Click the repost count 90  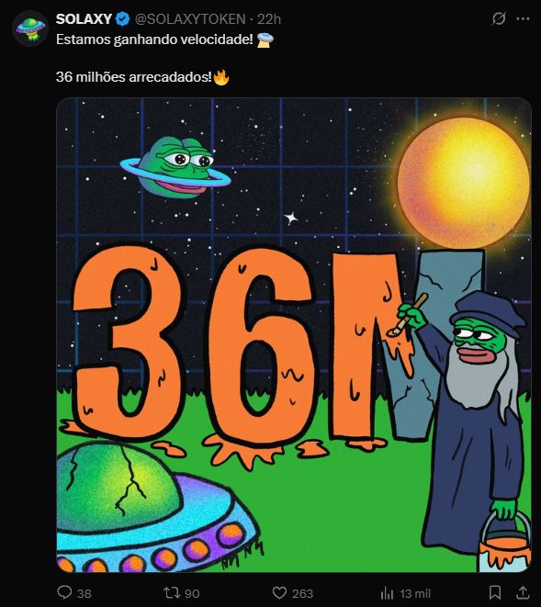tap(192, 593)
